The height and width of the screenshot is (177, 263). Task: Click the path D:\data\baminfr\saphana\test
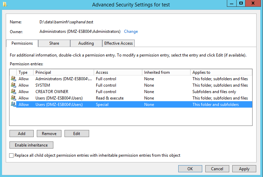66,22
